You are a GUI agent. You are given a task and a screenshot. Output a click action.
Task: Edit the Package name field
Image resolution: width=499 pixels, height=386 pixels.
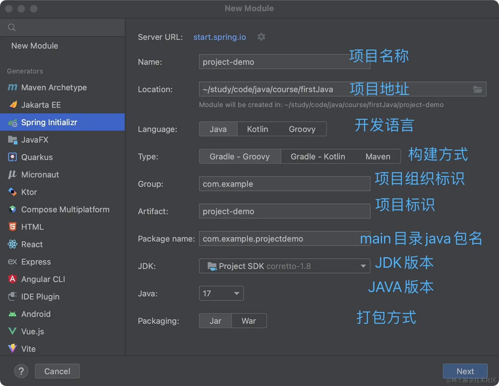285,238
